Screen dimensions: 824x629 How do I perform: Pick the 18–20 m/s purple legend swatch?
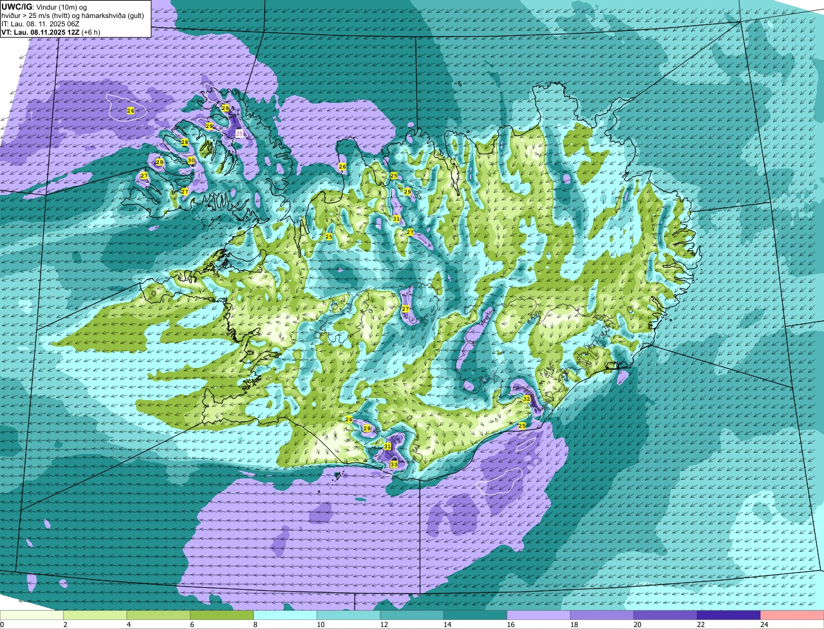pyautogui.click(x=603, y=615)
